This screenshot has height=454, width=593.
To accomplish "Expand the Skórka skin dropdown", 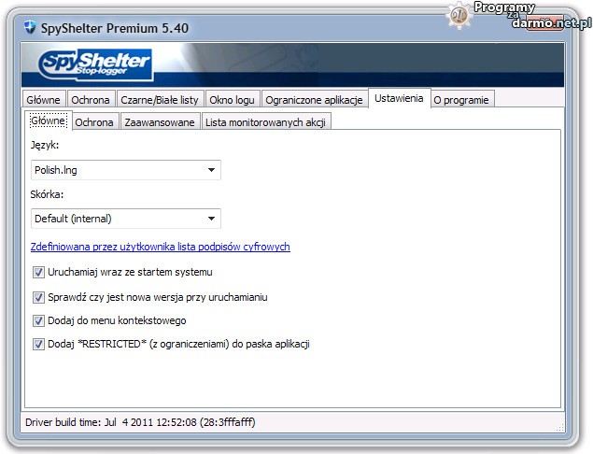I will (125, 219).
